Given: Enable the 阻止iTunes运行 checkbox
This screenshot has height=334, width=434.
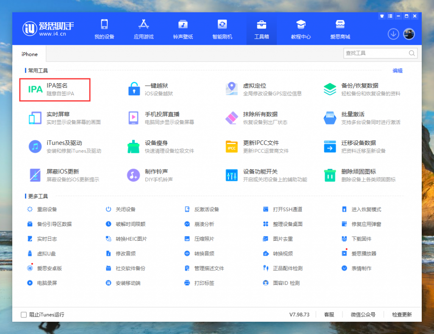Looking at the screenshot, I should point(24,315).
